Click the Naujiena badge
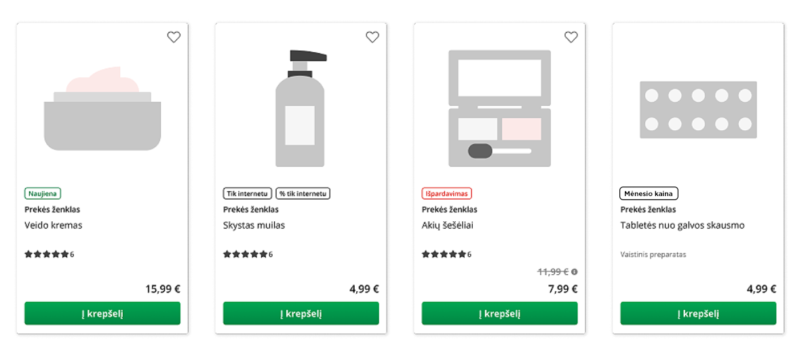Viewport: 789px width, 344px height. click(x=43, y=193)
